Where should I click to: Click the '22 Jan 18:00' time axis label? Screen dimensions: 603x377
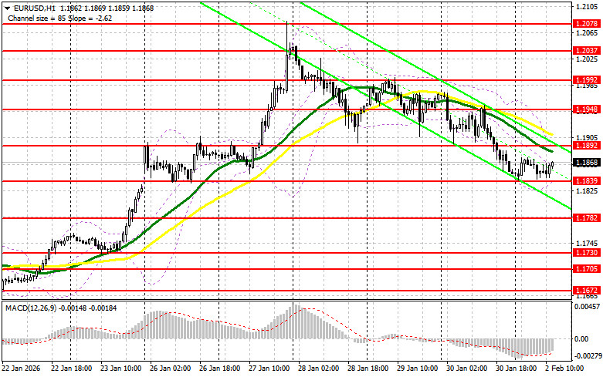pyautogui.click(x=72, y=369)
